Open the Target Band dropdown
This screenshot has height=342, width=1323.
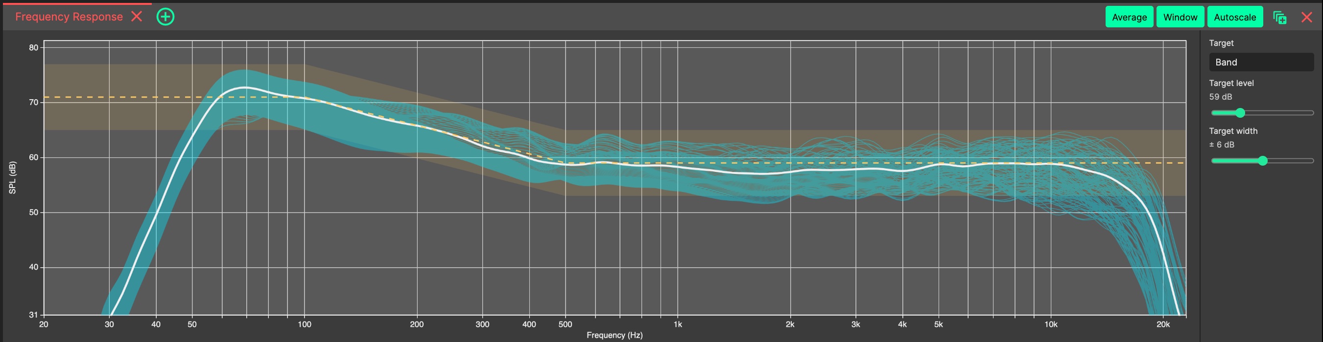pos(1261,62)
